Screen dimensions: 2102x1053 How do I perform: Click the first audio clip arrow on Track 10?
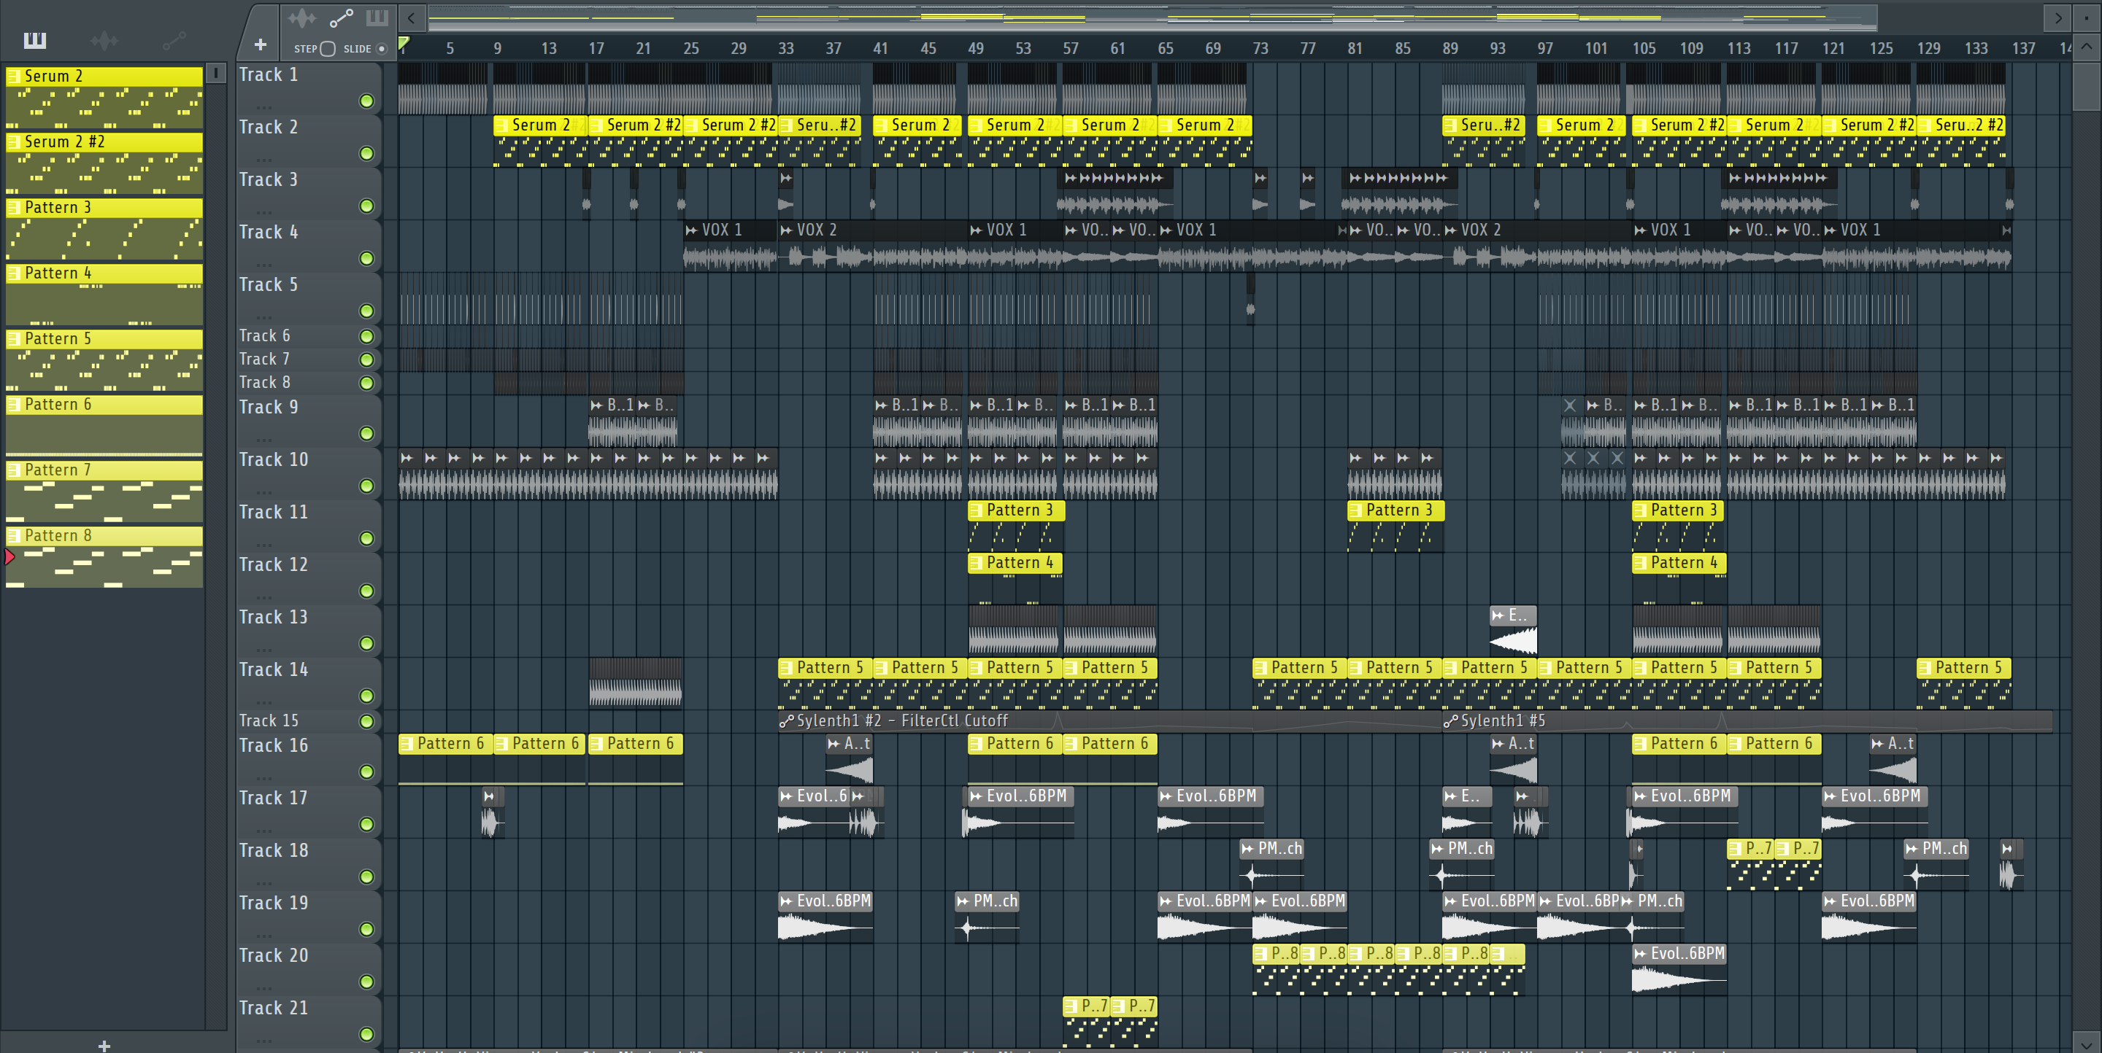(x=407, y=458)
